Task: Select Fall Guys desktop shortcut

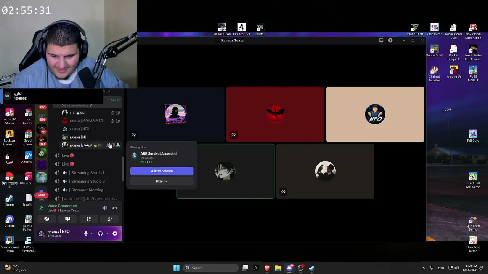Action: tap(473, 136)
